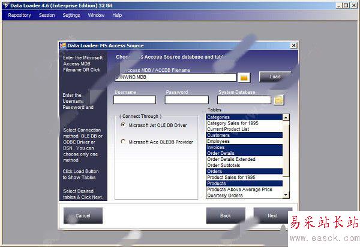Click the Username input field
Viewport: 360px width, 247px height.
(x=134, y=100)
